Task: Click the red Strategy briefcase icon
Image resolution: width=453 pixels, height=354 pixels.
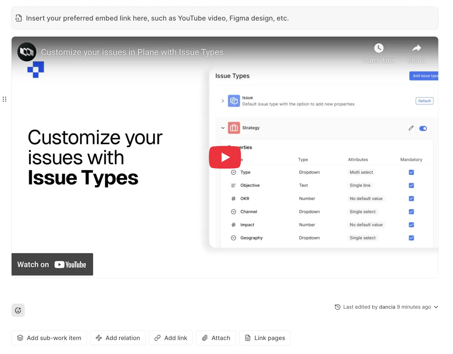Action: tap(234, 128)
